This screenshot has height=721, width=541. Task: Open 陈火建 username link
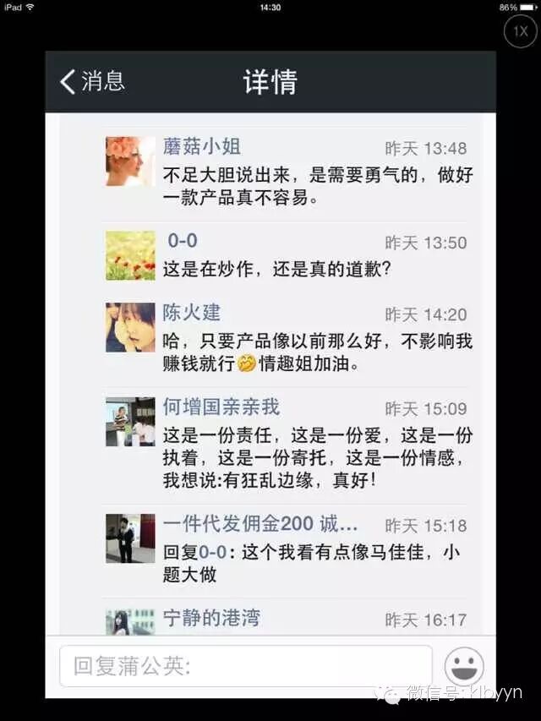pyautogui.click(x=191, y=312)
